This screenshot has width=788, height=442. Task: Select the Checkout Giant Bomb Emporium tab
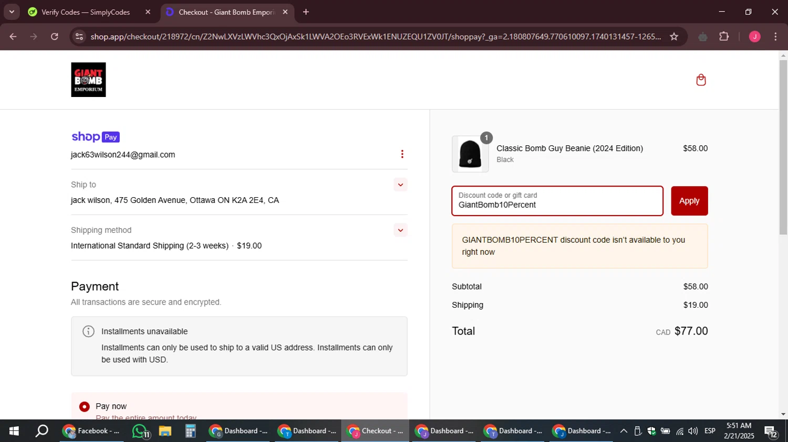click(x=226, y=12)
